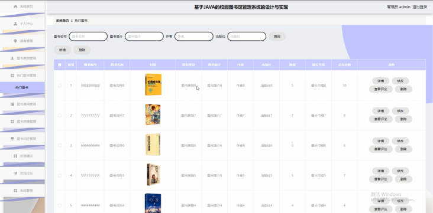Click row 删除 for book 图书名称7
Image resolution: width=433 pixels, height=213 pixels.
tap(403, 119)
